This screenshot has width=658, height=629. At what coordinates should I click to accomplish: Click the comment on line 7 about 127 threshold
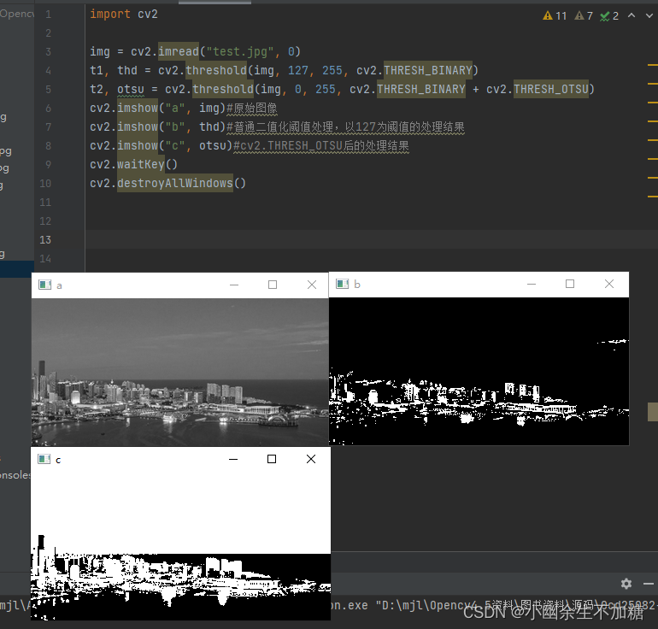point(346,127)
